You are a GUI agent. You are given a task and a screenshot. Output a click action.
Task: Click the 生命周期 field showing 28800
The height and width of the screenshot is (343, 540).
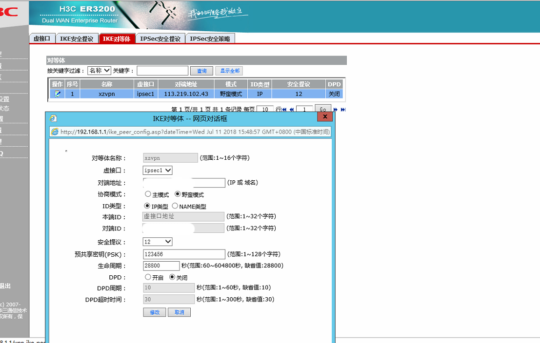click(x=161, y=266)
